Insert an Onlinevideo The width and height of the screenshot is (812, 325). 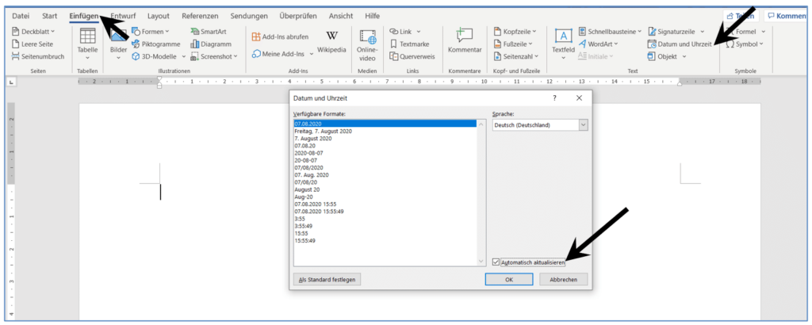tap(368, 44)
